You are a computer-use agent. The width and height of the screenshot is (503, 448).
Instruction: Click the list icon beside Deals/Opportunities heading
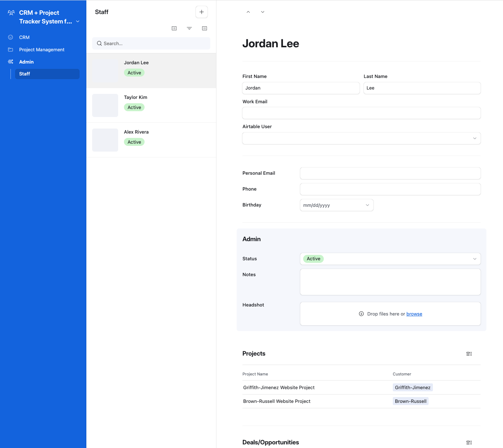coord(469,442)
